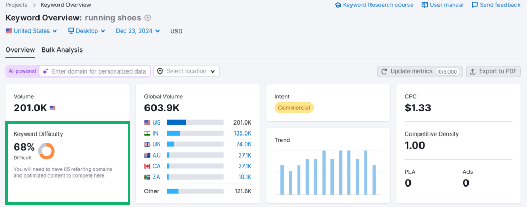The height and width of the screenshot is (207, 527).
Task: Open the User manual link
Action: pos(443,5)
